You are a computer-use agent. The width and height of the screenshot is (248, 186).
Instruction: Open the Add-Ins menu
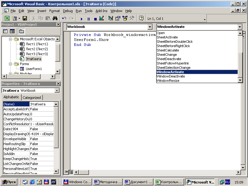pos(101,11)
